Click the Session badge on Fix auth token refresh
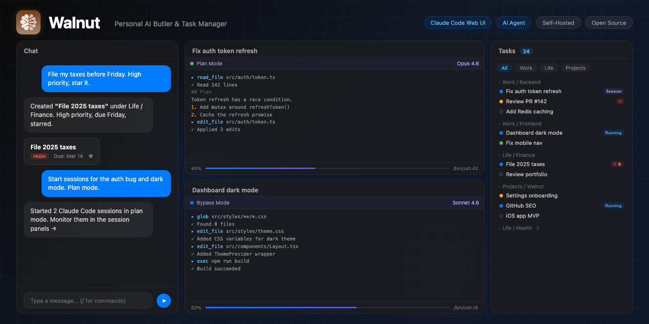The width and height of the screenshot is (649, 324). click(614, 91)
